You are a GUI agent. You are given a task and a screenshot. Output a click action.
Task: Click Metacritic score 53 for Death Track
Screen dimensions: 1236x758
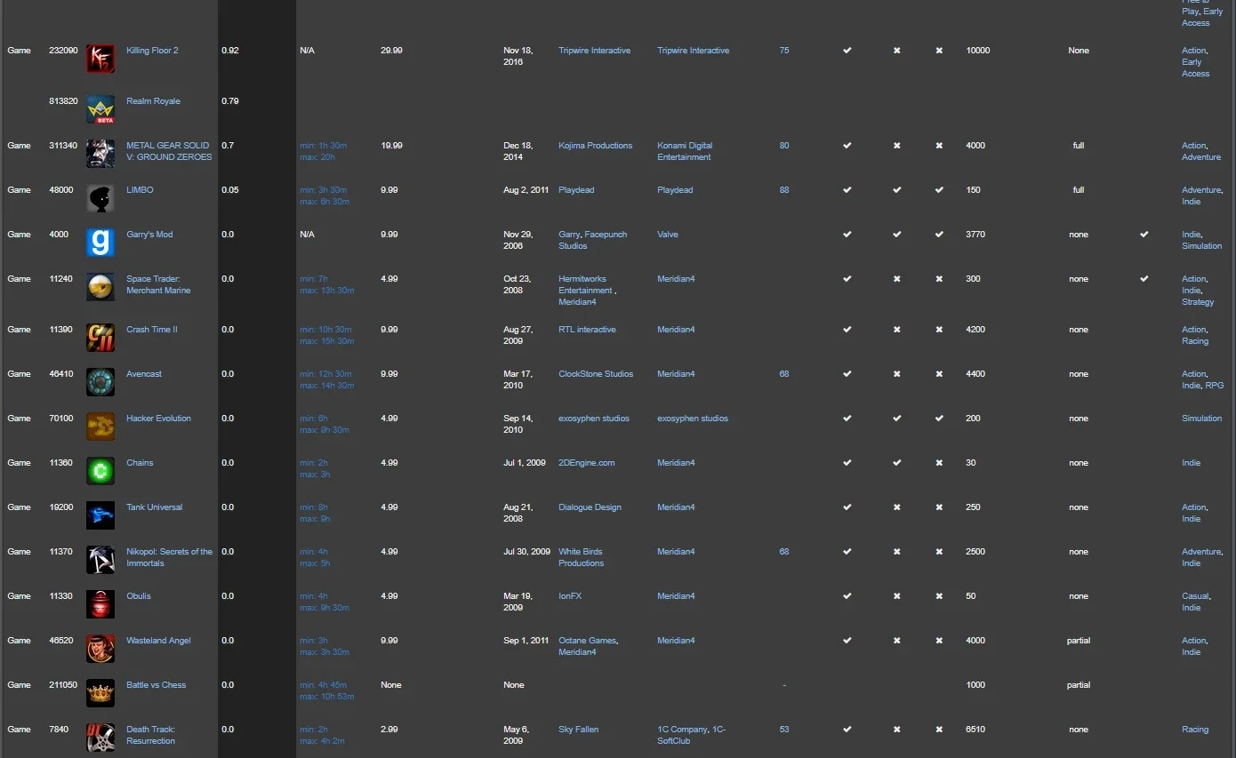click(x=783, y=730)
